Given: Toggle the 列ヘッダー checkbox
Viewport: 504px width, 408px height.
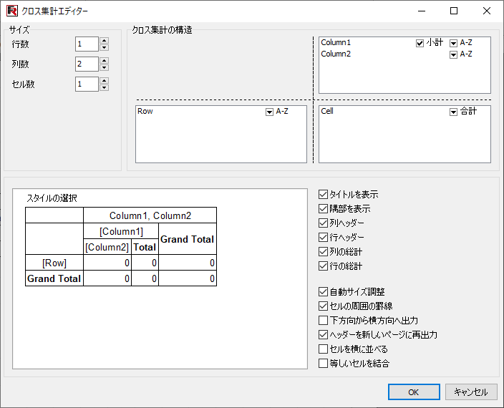Looking at the screenshot, I should click(x=324, y=223).
